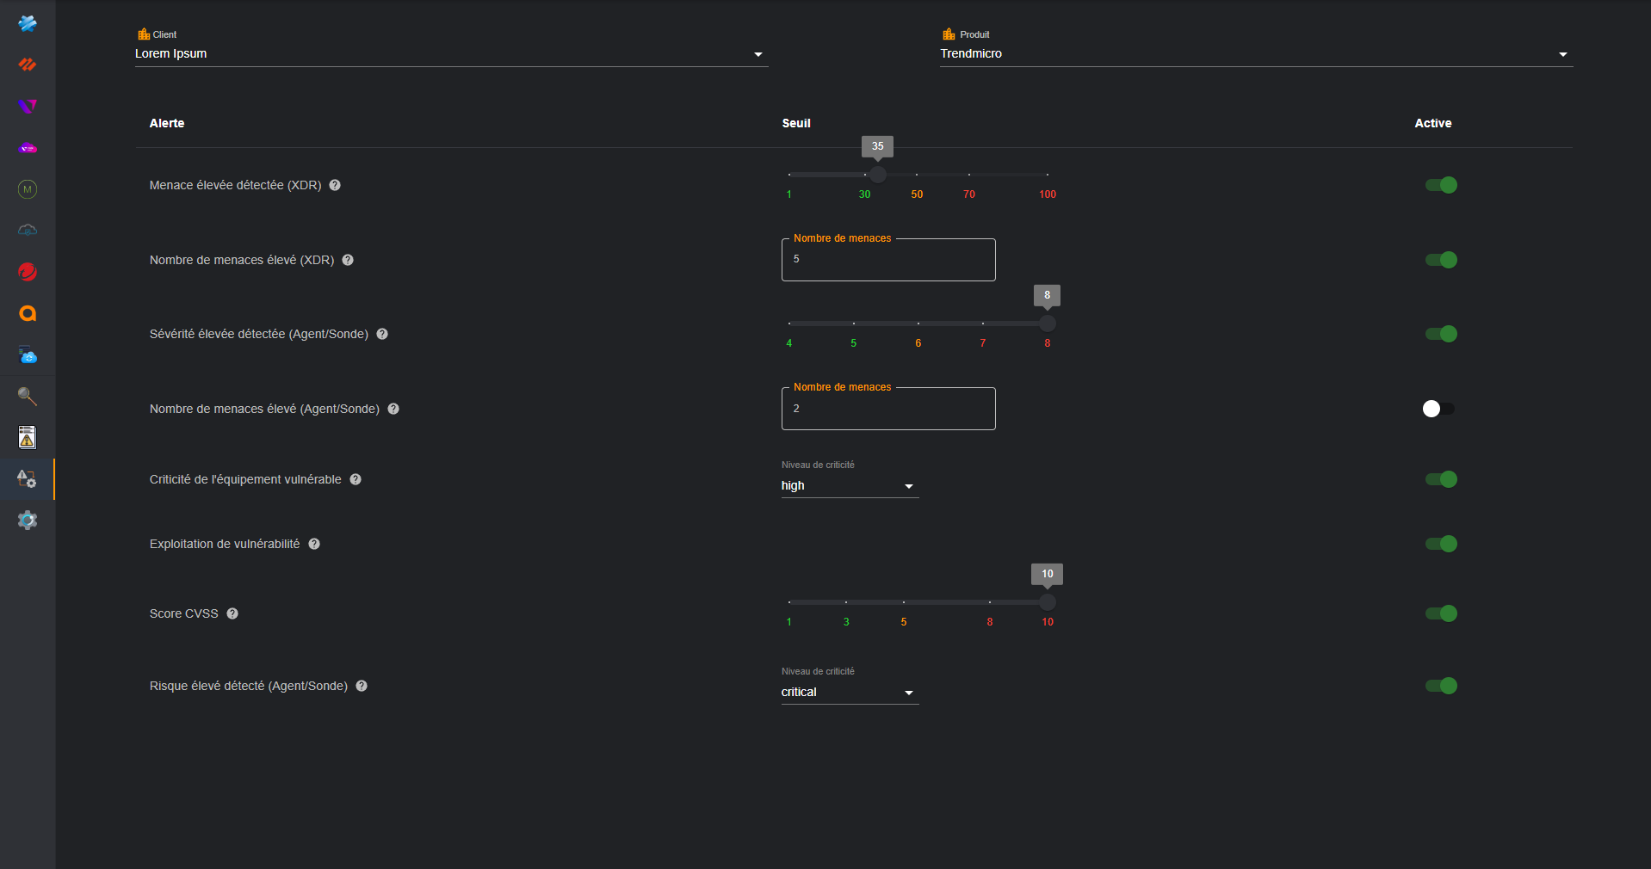Click the cloud sync server sidebar icon
The height and width of the screenshot is (869, 1651).
[x=28, y=354]
